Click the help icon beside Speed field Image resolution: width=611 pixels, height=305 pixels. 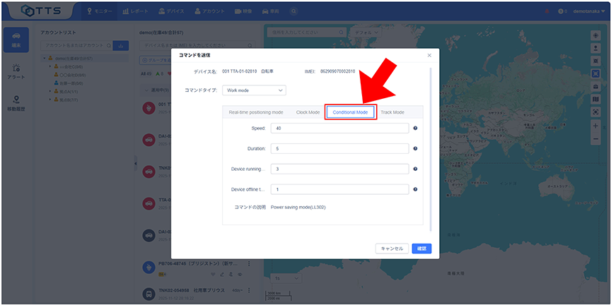[415, 128]
